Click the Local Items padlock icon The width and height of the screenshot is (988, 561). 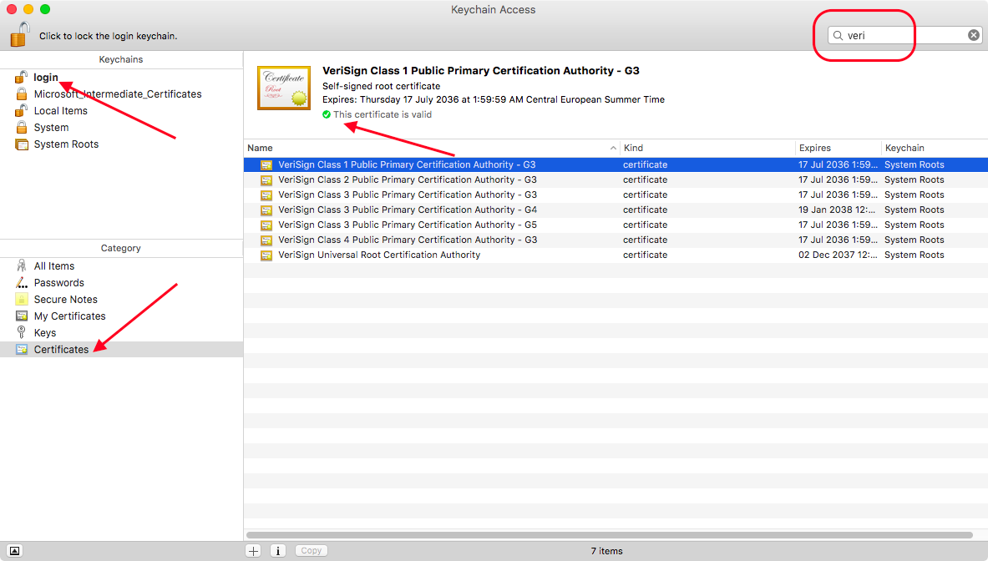pyautogui.click(x=22, y=110)
